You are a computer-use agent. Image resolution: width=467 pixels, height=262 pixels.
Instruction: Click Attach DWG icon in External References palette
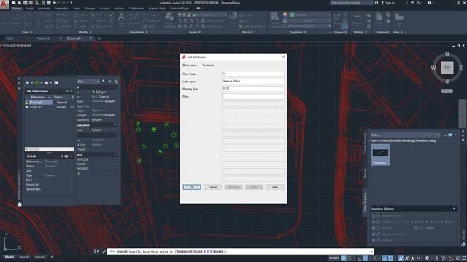point(27,82)
